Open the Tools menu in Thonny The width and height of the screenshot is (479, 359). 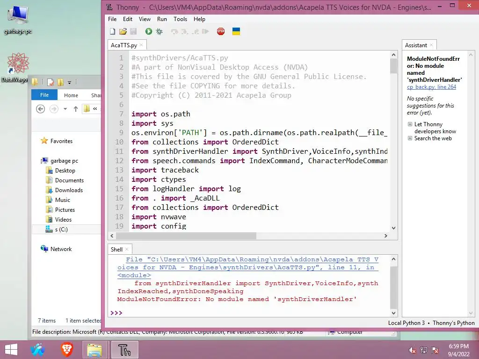(180, 19)
